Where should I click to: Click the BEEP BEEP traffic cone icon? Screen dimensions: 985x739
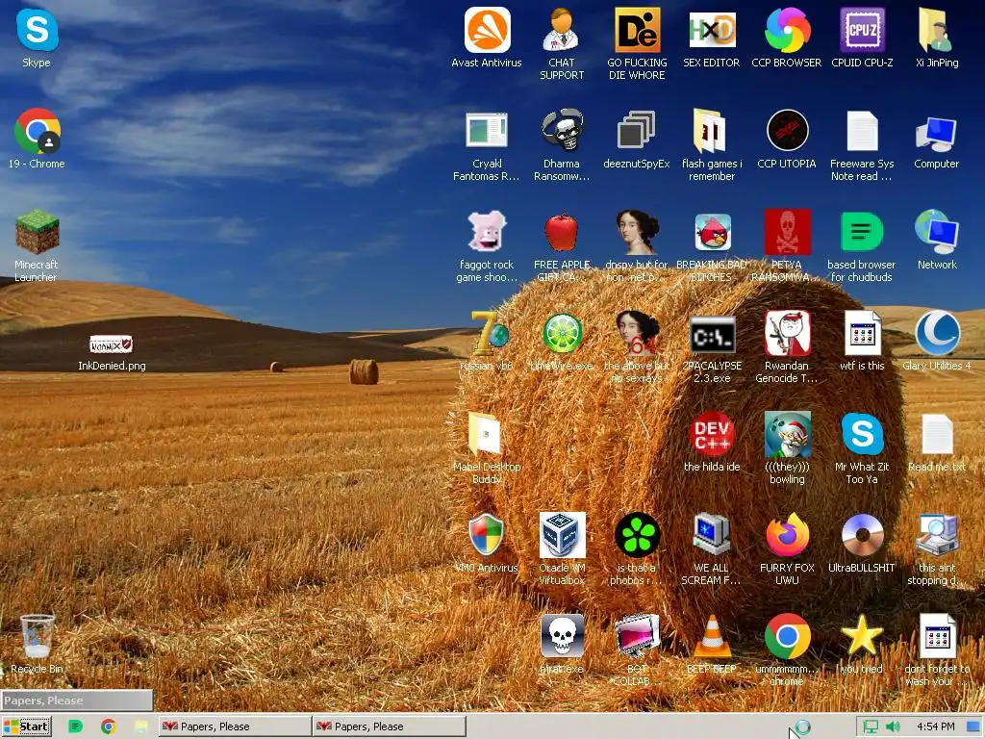coord(711,636)
